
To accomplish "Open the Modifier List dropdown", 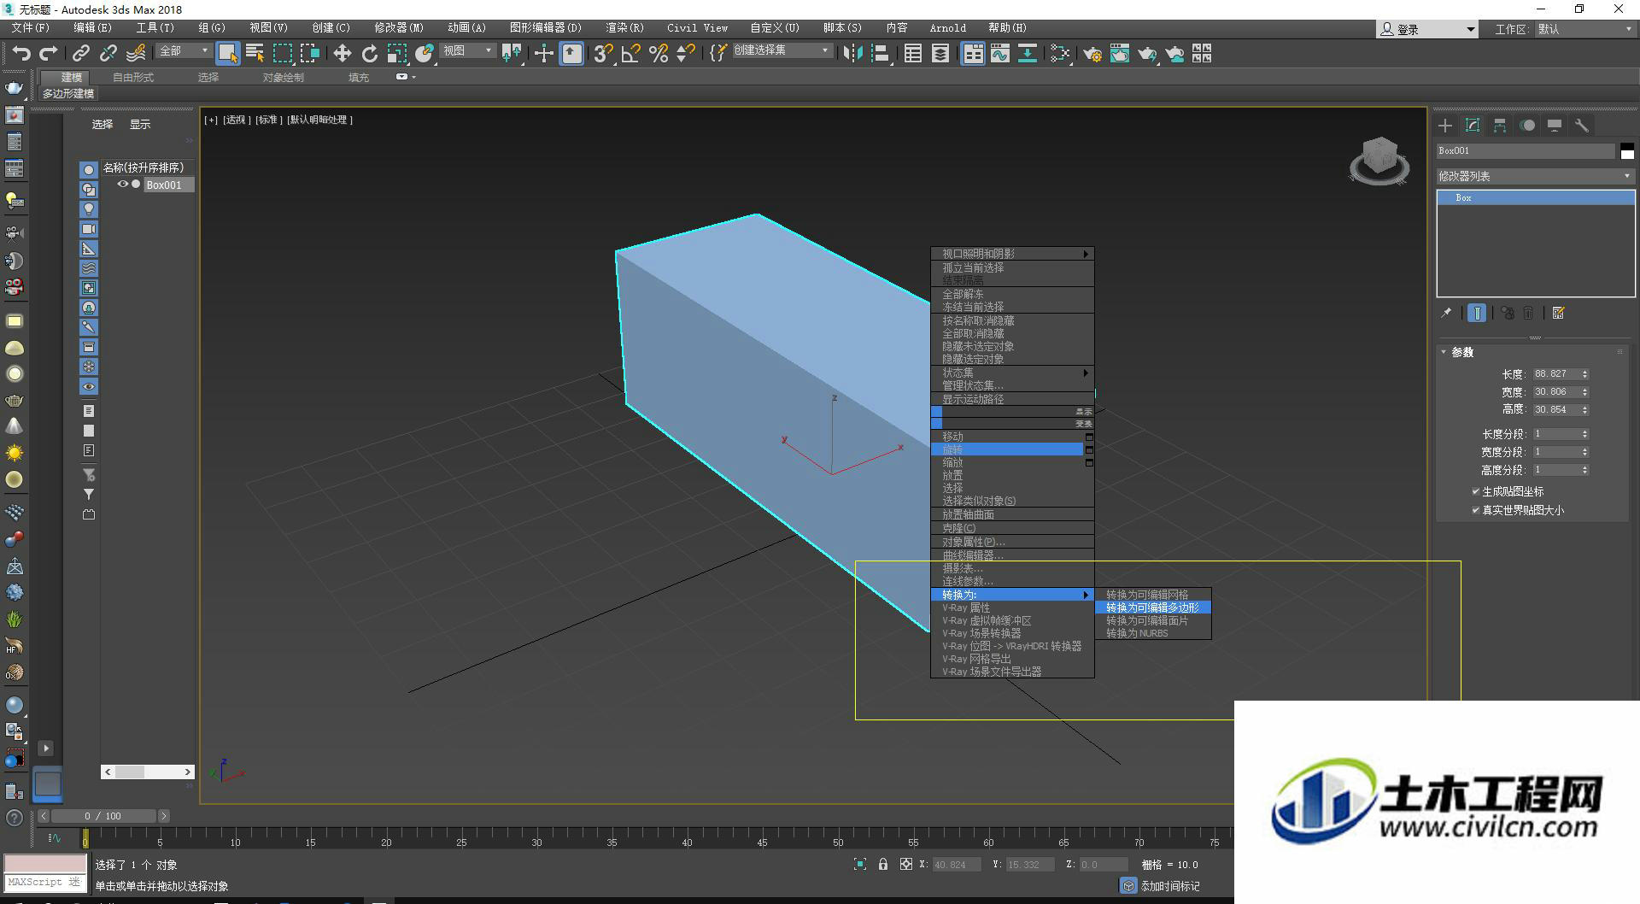I will pyautogui.click(x=1535, y=176).
